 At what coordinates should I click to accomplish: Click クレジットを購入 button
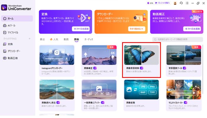tap(162, 3)
